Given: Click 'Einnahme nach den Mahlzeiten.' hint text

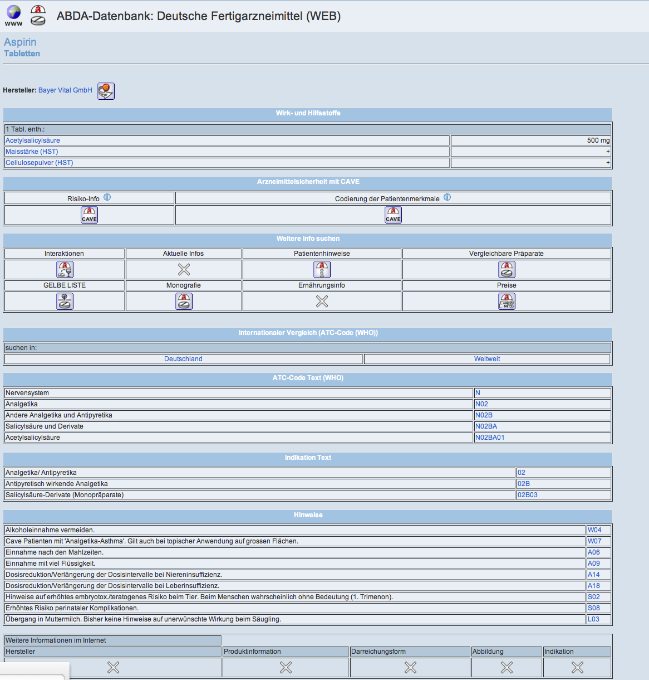Looking at the screenshot, I should click(55, 552).
